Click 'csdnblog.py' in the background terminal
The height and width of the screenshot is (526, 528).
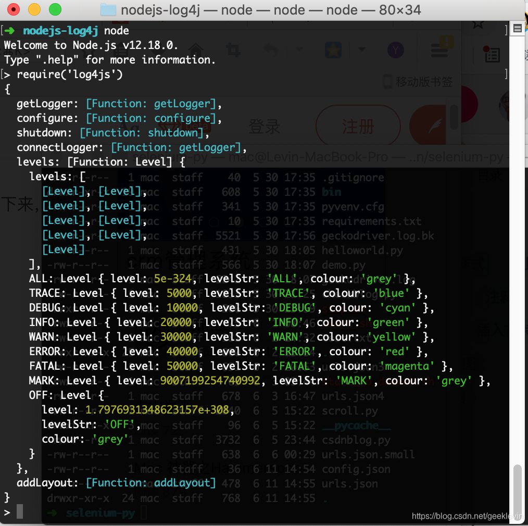click(356, 440)
